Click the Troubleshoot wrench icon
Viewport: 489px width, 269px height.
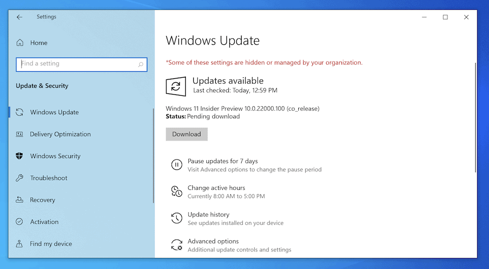[20, 178]
